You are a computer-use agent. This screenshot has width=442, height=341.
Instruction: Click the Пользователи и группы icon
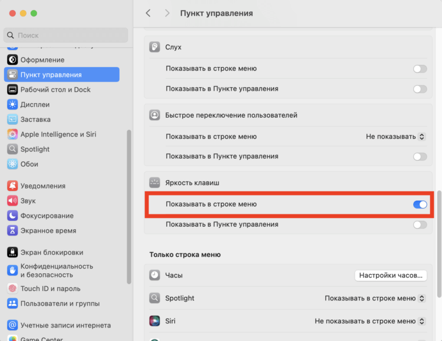pyautogui.click(x=12, y=303)
